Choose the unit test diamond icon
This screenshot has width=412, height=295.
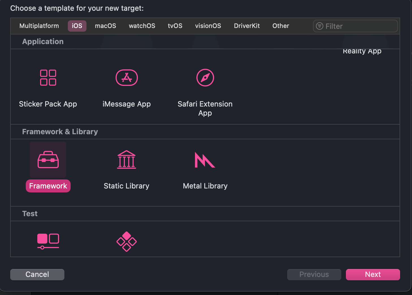tap(127, 241)
